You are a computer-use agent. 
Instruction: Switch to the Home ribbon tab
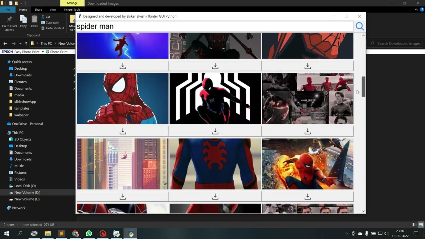[x=23, y=10]
